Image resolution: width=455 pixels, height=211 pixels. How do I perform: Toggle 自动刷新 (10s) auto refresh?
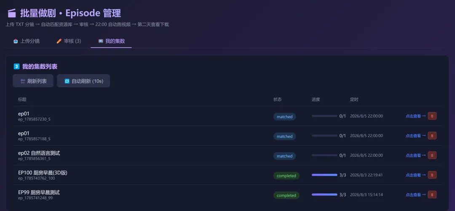click(x=83, y=81)
